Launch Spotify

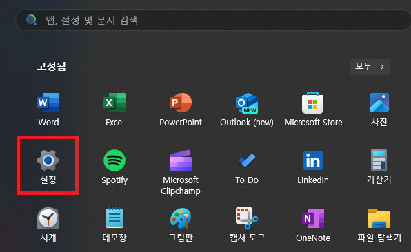pyautogui.click(x=114, y=167)
